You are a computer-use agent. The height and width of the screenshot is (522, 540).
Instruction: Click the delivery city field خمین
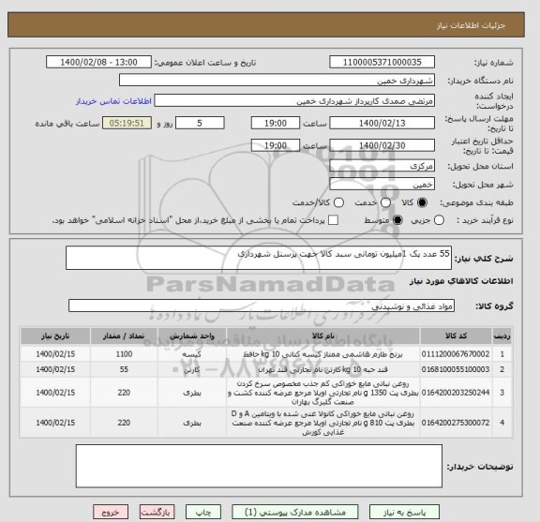(x=382, y=185)
